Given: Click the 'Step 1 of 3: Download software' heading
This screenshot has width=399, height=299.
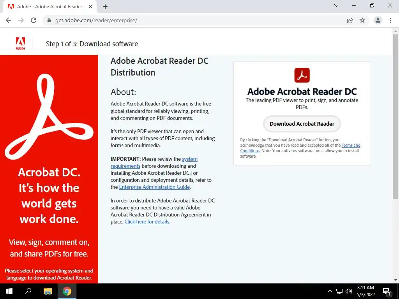Looking at the screenshot, I should tap(92, 44).
